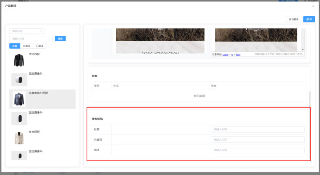Click the 描述 English input field
Screen dimensions: 320x175
coord(257,150)
